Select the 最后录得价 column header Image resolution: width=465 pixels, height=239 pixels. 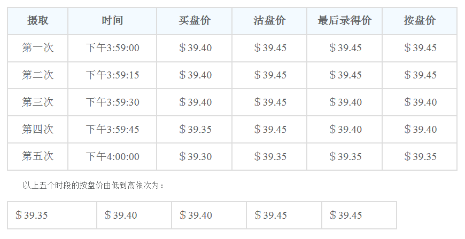click(345, 21)
